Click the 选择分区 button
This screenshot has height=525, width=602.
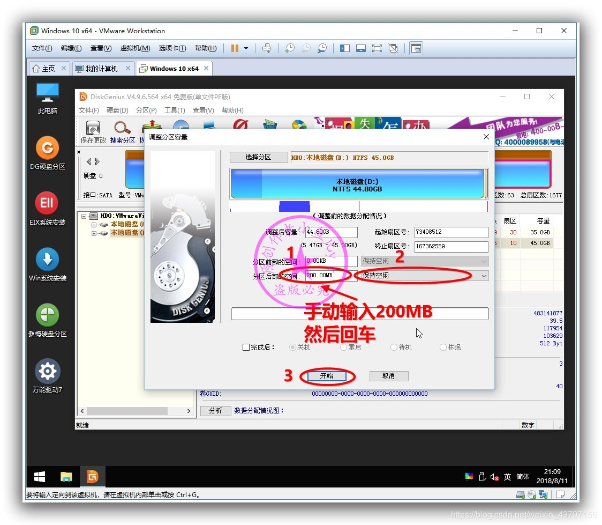[258, 157]
